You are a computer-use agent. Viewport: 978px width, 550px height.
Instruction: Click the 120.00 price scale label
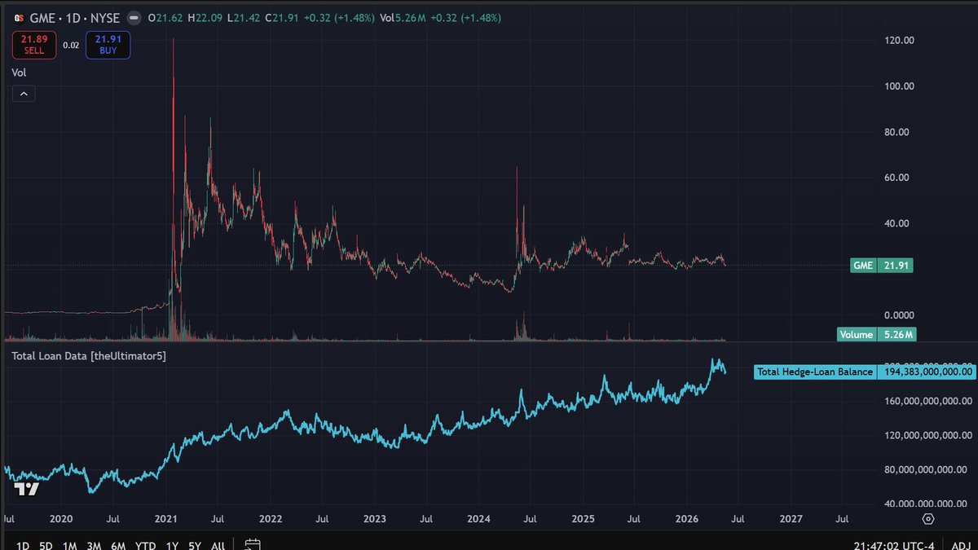[900, 40]
